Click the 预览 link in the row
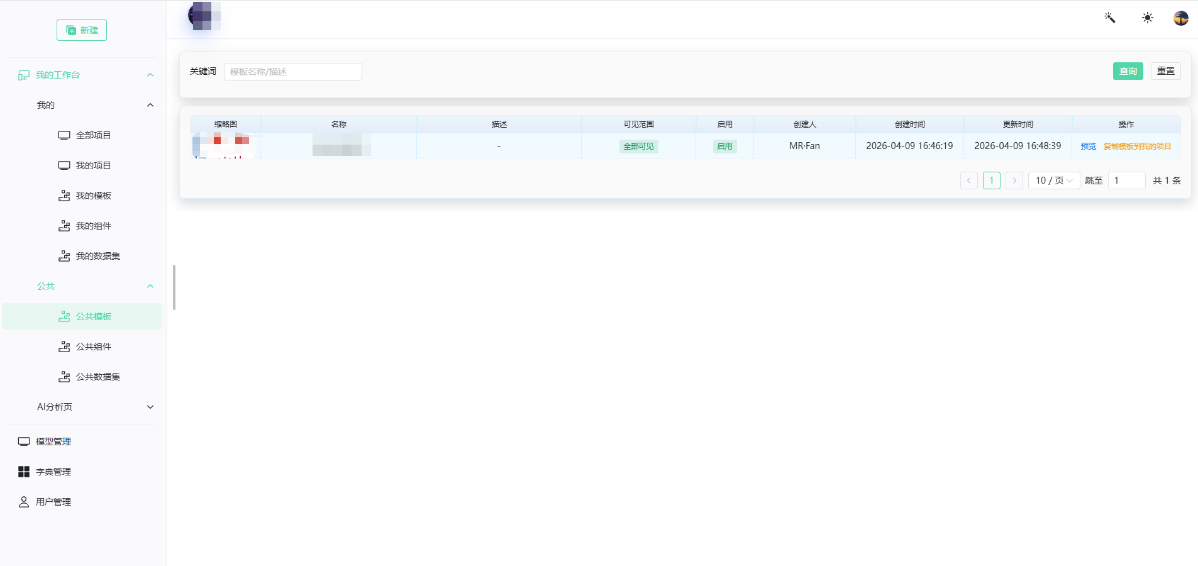 pos(1088,147)
